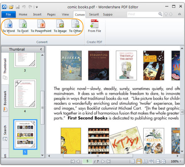Expand the To Image dropdown arrow
This screenshot has width=185, height=167.
click(60, 33)
